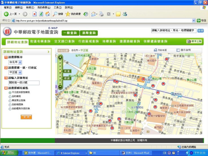The image size is (208, 156).
Task: Switch to 捷運路線查詢 tab
Action: (130, 41)
